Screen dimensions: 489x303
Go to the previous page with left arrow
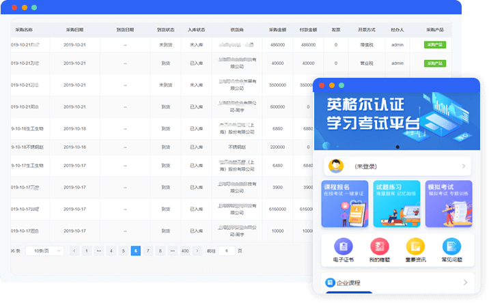[x=74, y=251]
